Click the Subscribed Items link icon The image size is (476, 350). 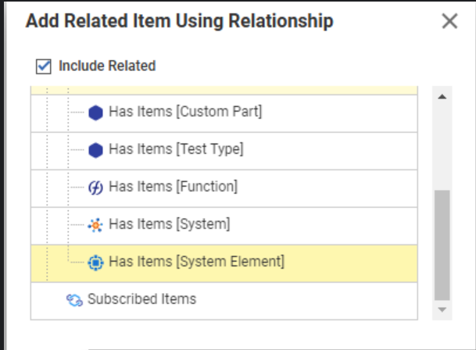(75, 299)
